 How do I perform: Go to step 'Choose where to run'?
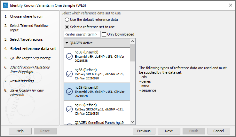tap(26, 16)
